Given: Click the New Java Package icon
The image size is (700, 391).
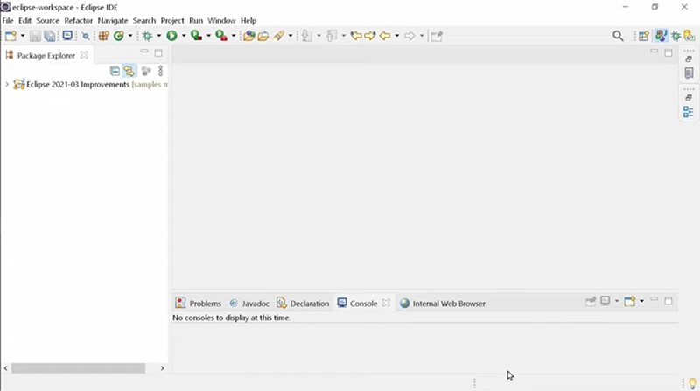Looking at the screenshot, I should pyautogui.click(x=104, y=36).
